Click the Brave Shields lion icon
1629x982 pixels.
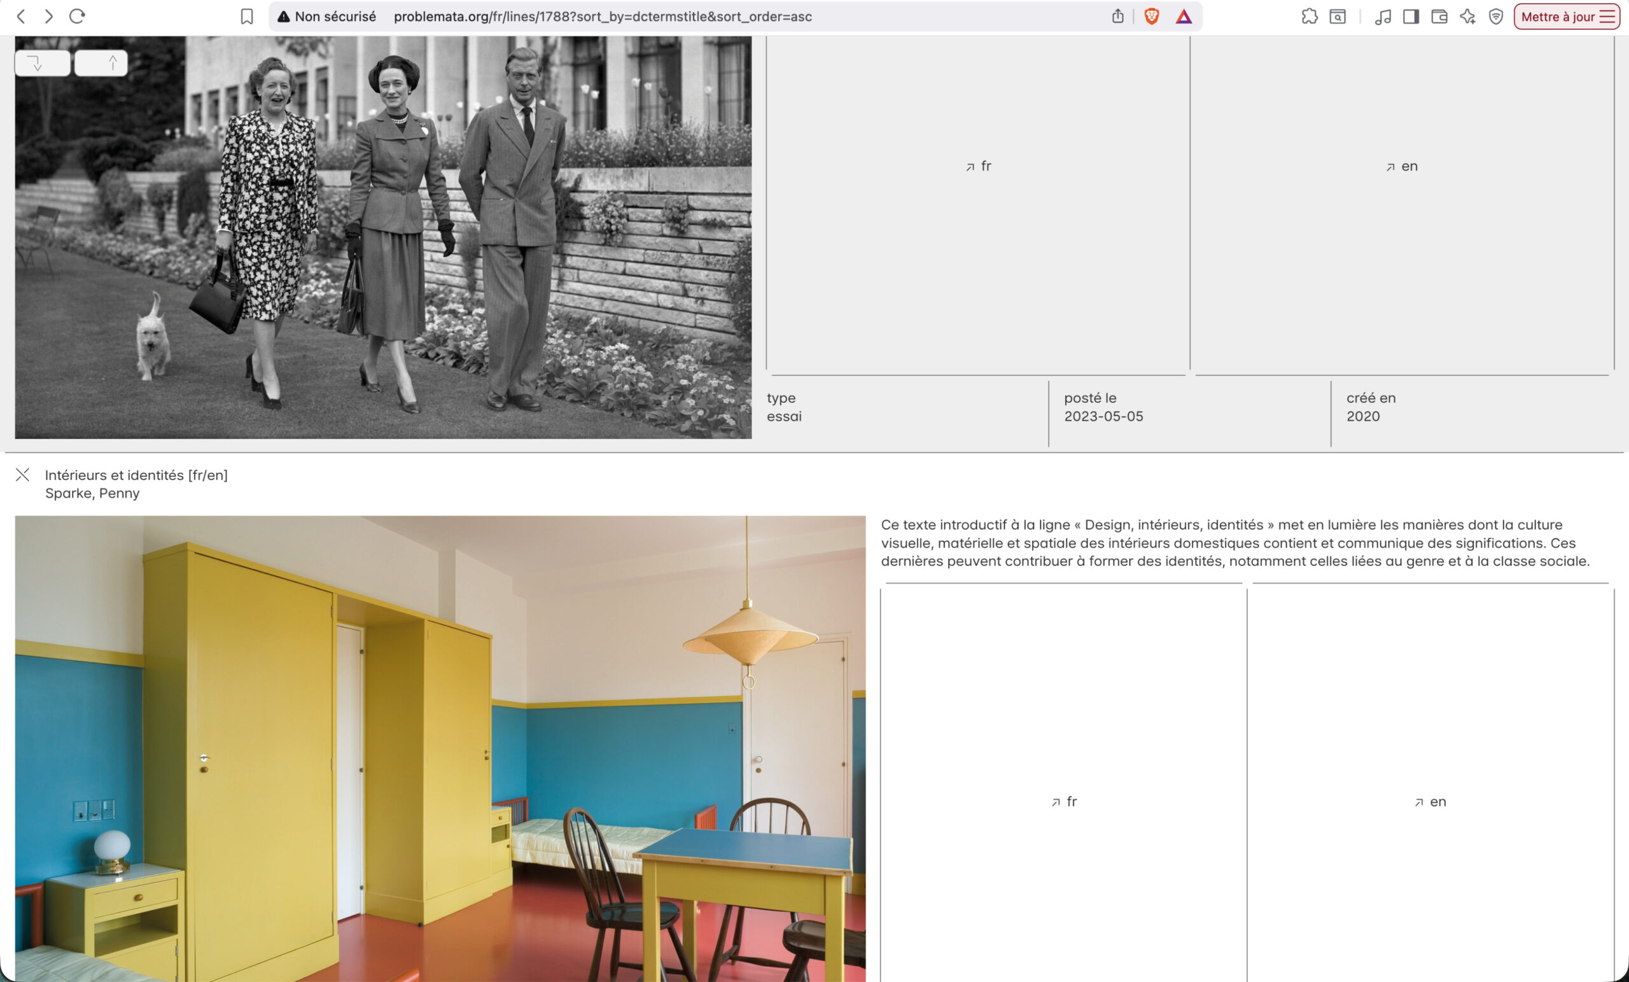(x=1151, y=17)
